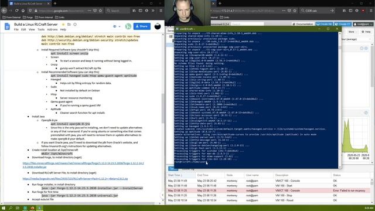Open Proxmox Documentation button

click(x=303, y=24)
